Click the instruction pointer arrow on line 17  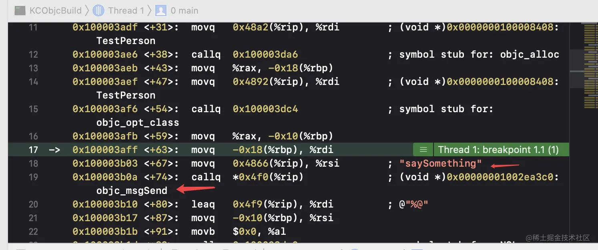54,150
